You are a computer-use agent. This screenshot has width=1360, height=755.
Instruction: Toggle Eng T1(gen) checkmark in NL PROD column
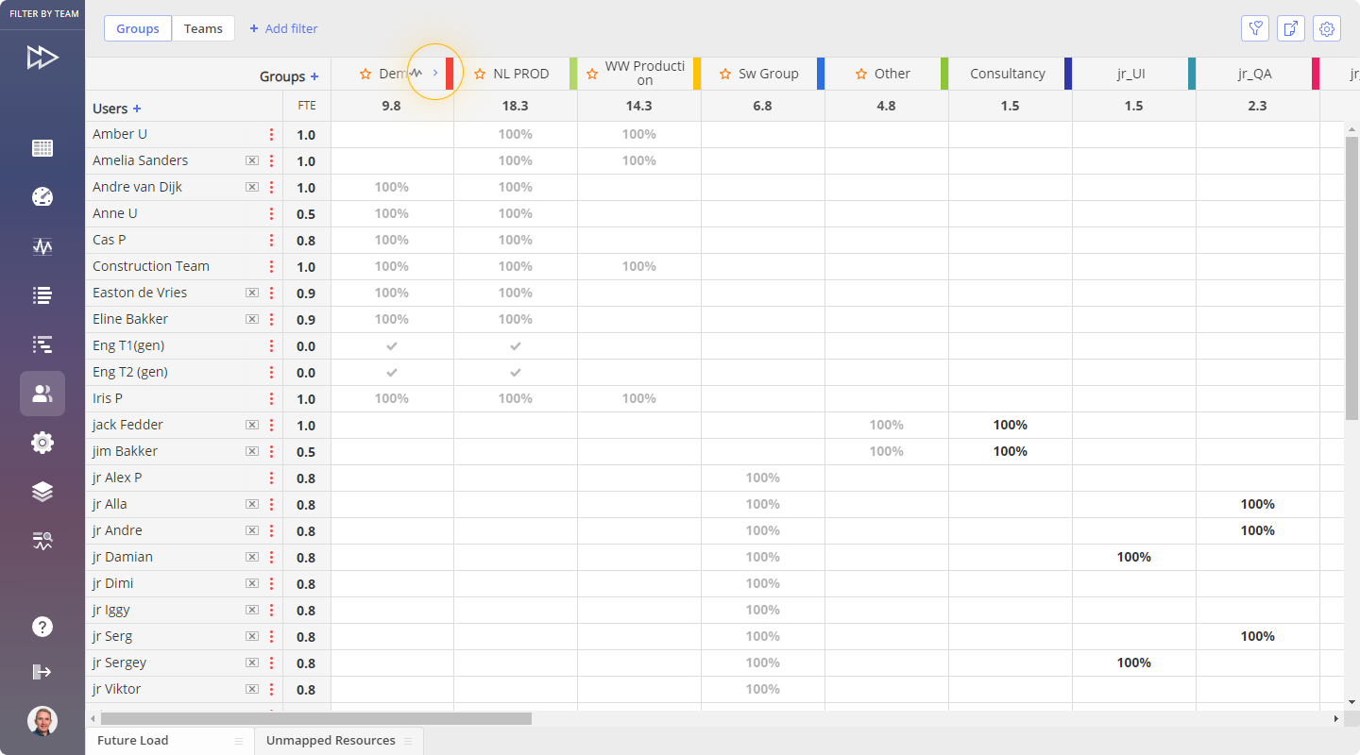pos(516,346)
